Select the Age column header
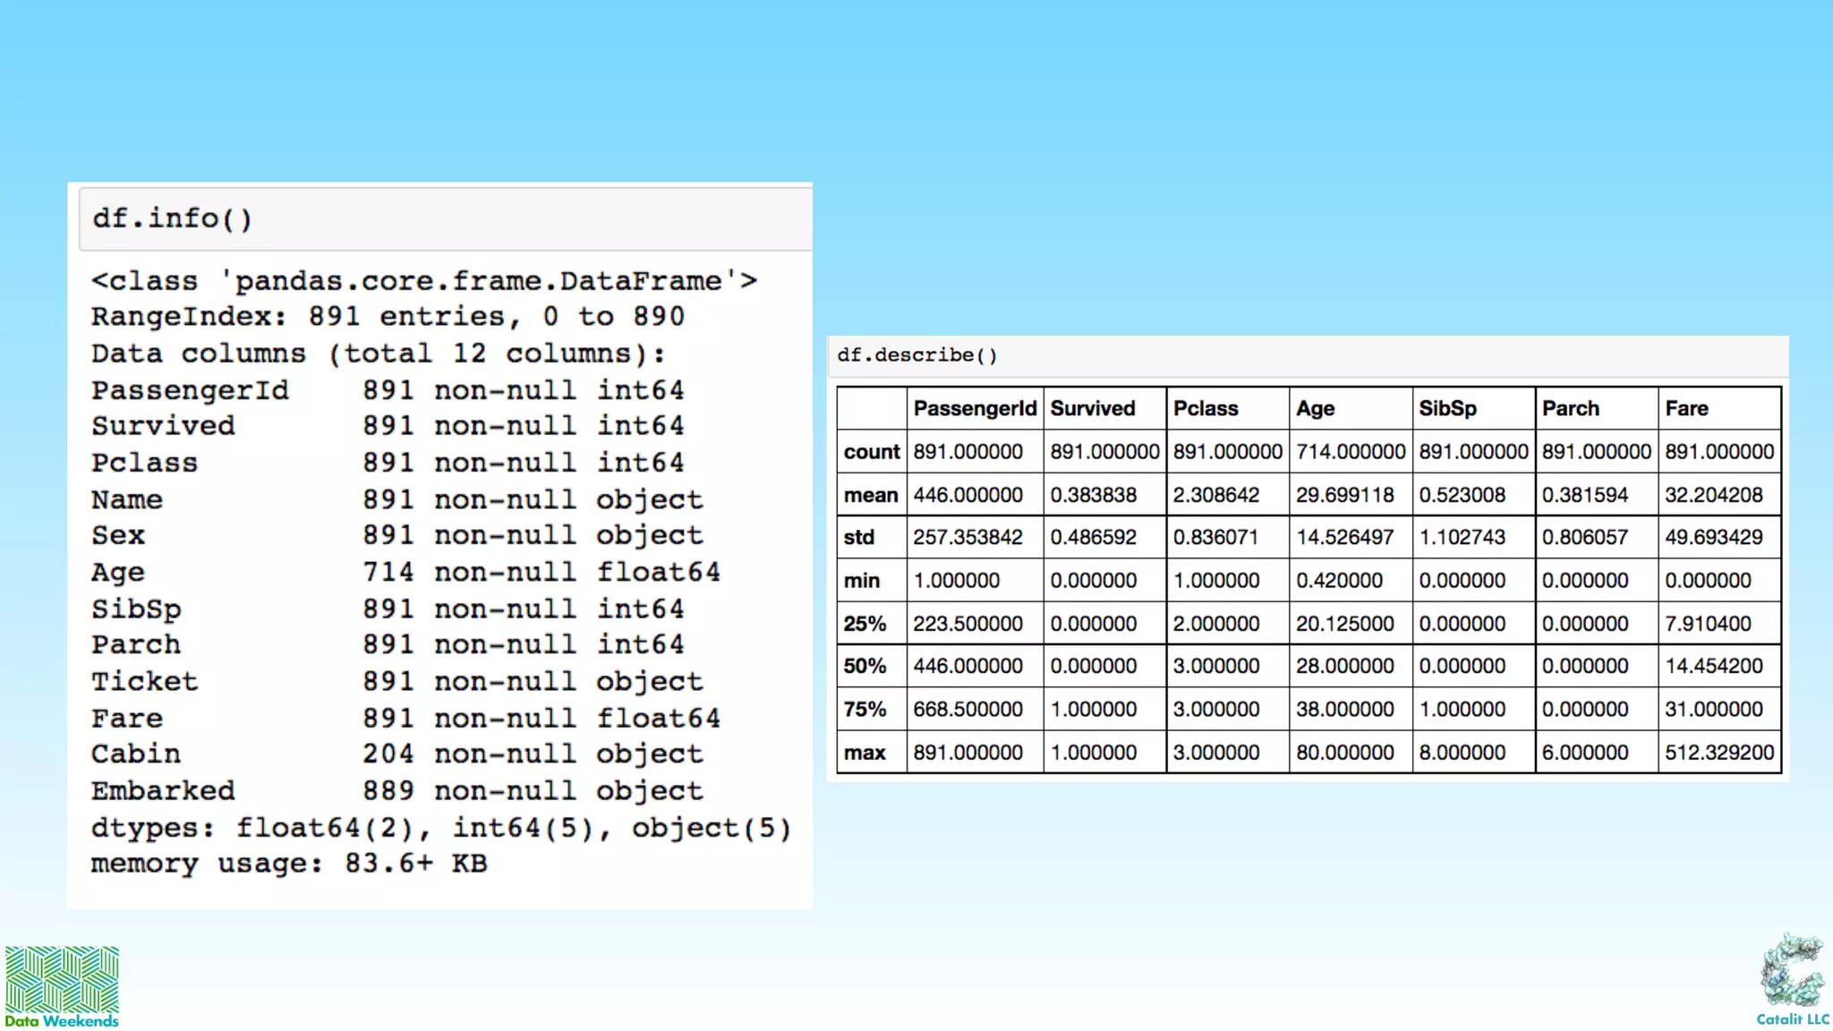Image resolution: width=1833 pixels, height=1031 pixels. tap(1315, 409)
